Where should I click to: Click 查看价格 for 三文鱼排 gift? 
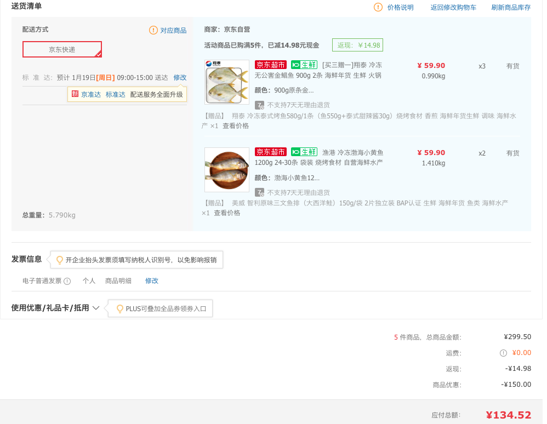227,213
